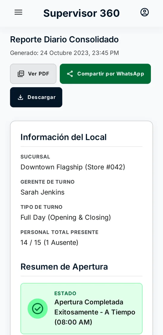Click the PERSONAL TOTAL PRESENTE label

(x=59, y=232)
